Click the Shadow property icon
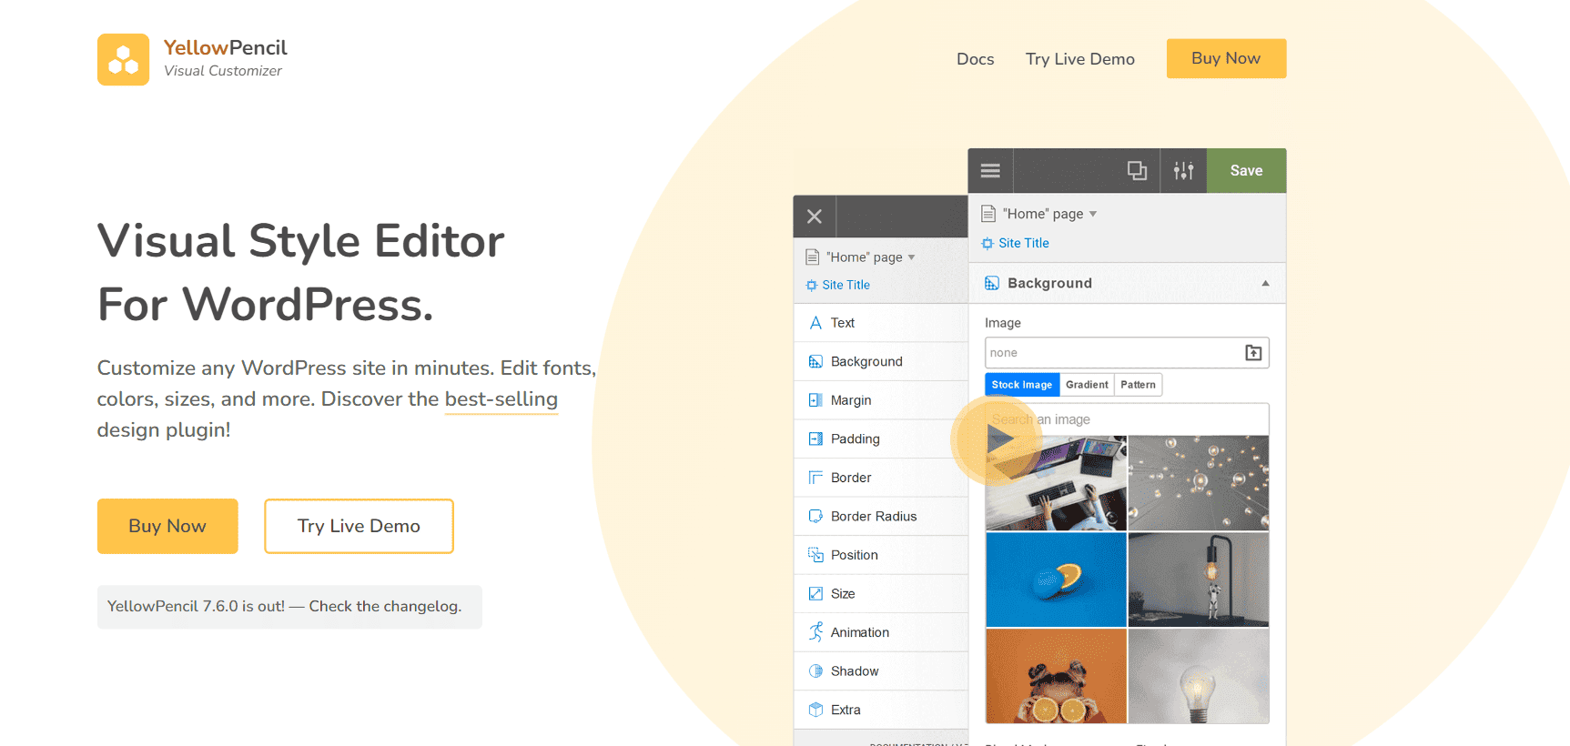Viewport: 1570px width, 746px height. pyautogui.click(x=815, y=670)
